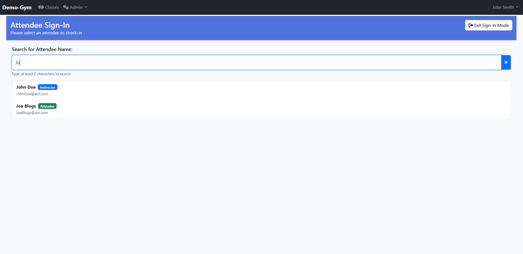Click the JoeBlogs@aol.com email text
The height and width of the screenshot is (254, 523).
[32, 113]
